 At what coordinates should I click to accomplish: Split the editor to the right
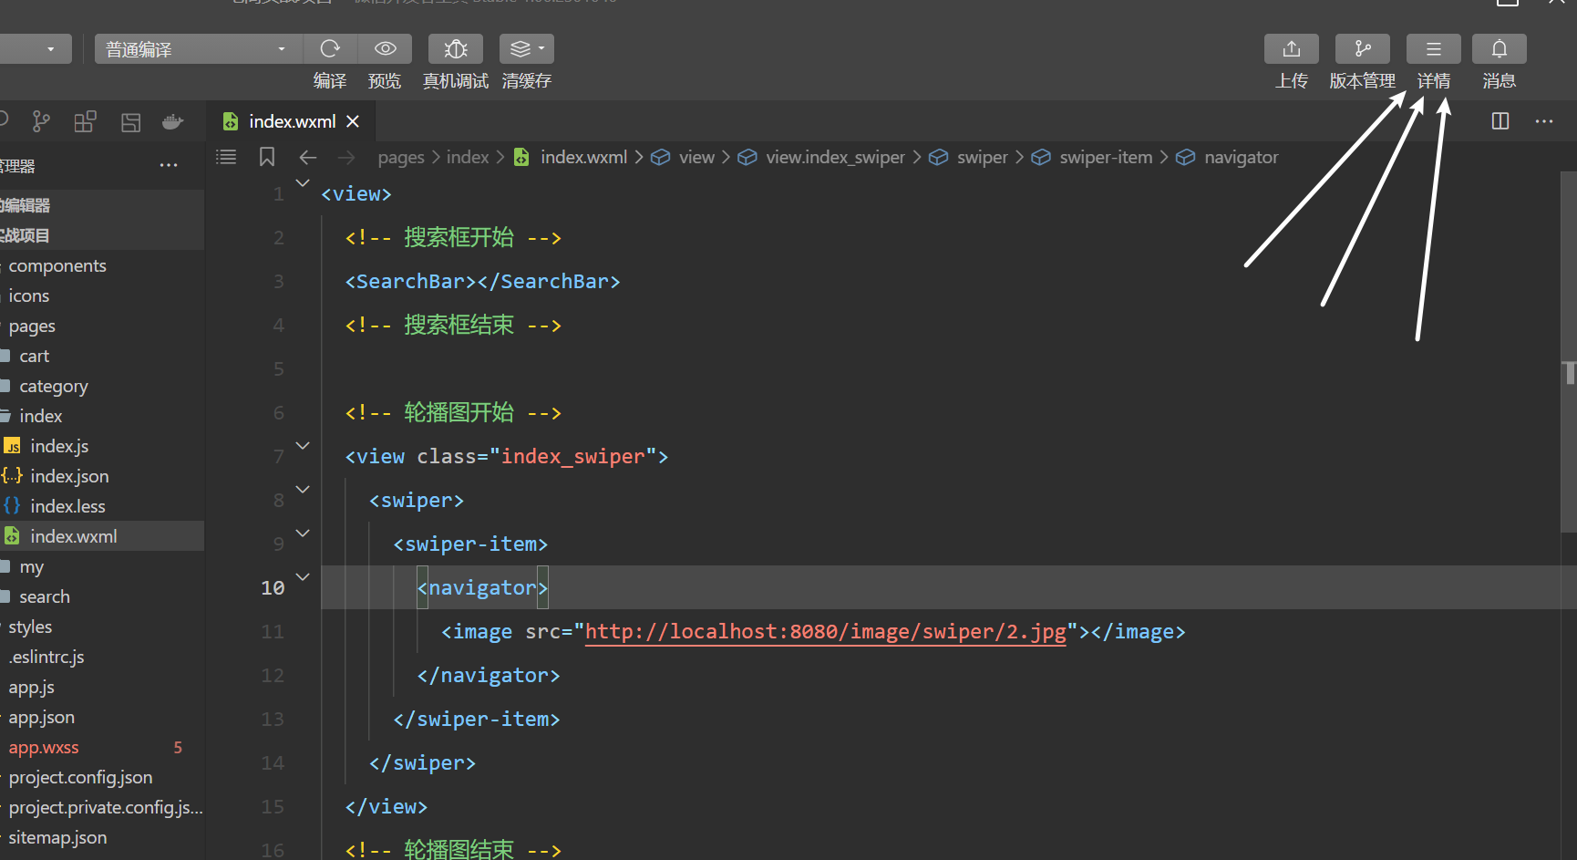(1500, 121)
